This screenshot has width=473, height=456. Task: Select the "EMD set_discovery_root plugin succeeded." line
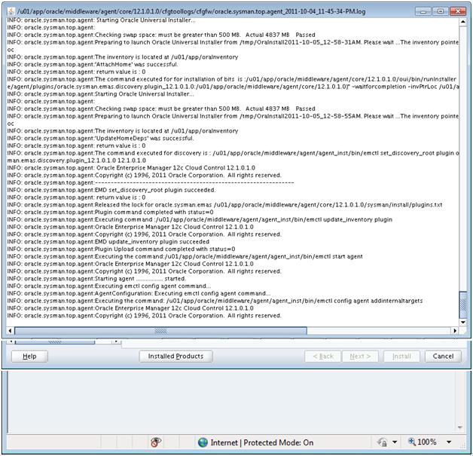pyautogui.click(x=111, y=190)
